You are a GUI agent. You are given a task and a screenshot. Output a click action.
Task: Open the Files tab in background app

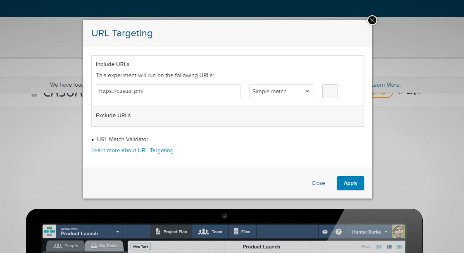pos(242,232)
